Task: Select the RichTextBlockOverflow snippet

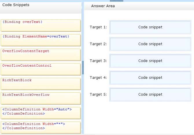Action: 41,98
